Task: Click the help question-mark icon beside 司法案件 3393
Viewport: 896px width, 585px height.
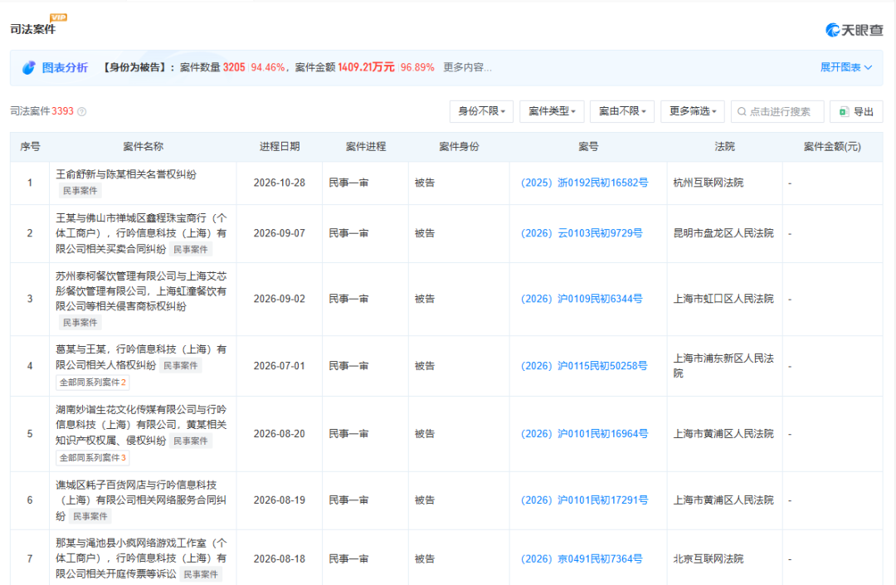Action: (81, 112)
